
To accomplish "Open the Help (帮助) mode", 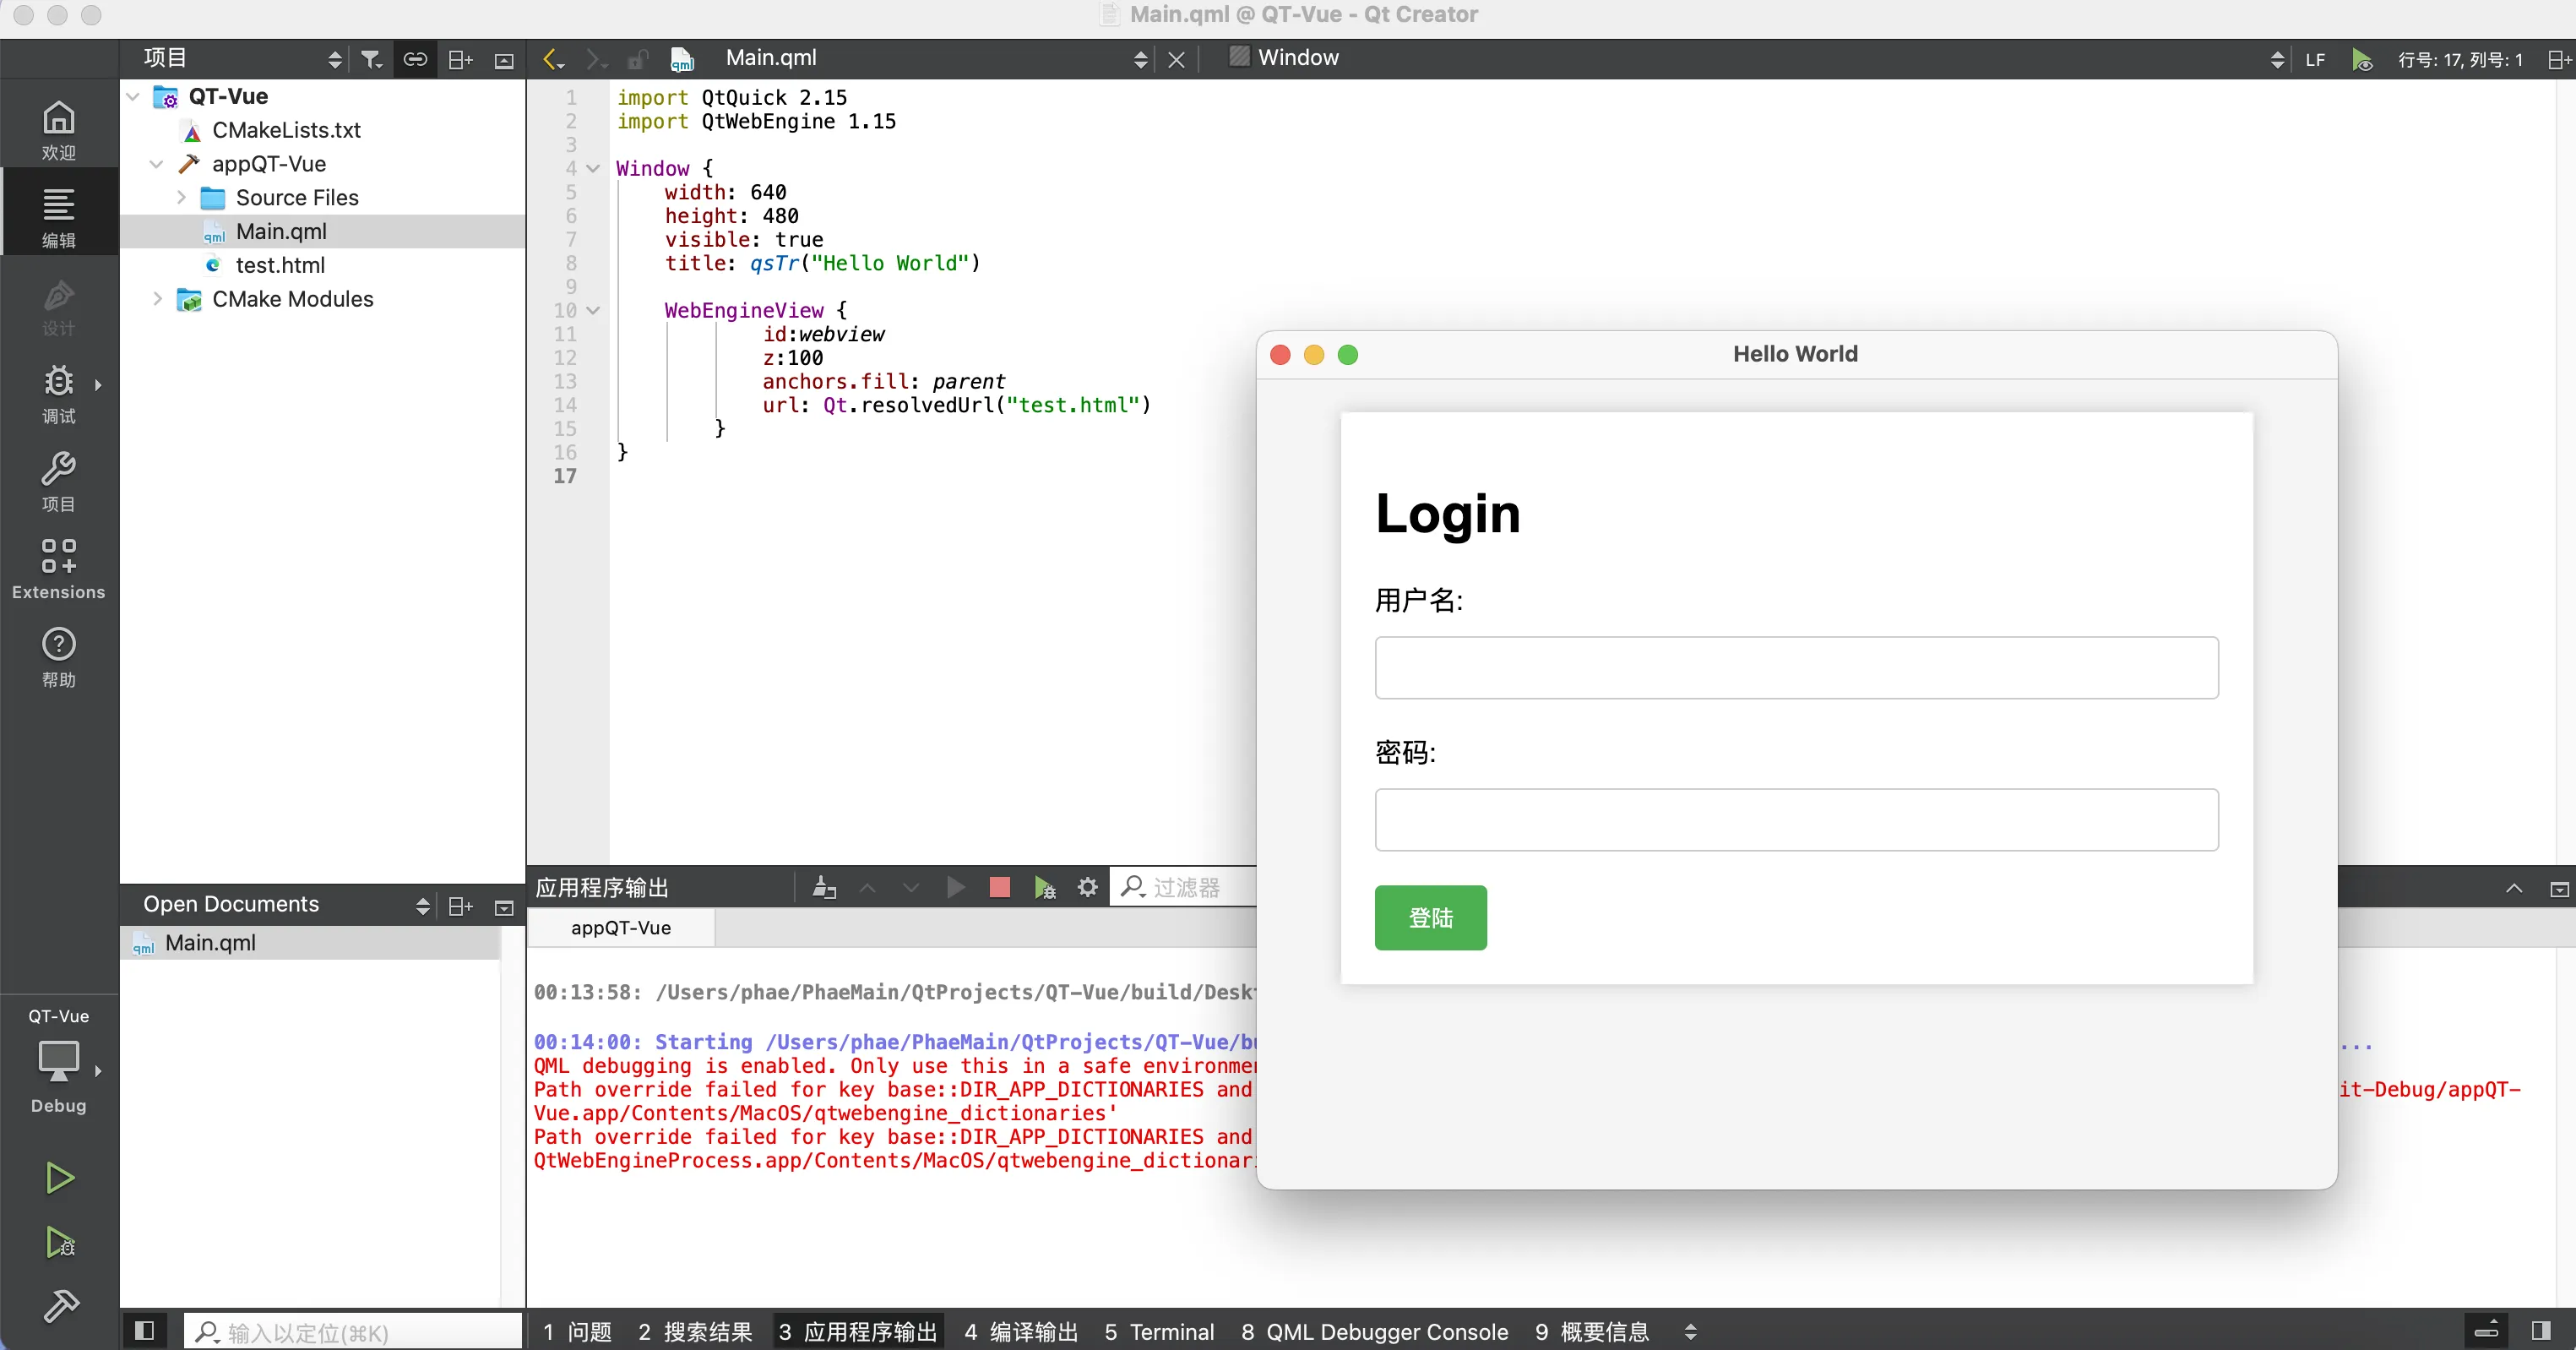I will pyautogui.click(x=58, y=657).
